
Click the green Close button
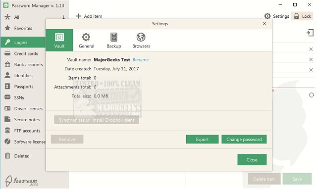click(x=252, y=160)
